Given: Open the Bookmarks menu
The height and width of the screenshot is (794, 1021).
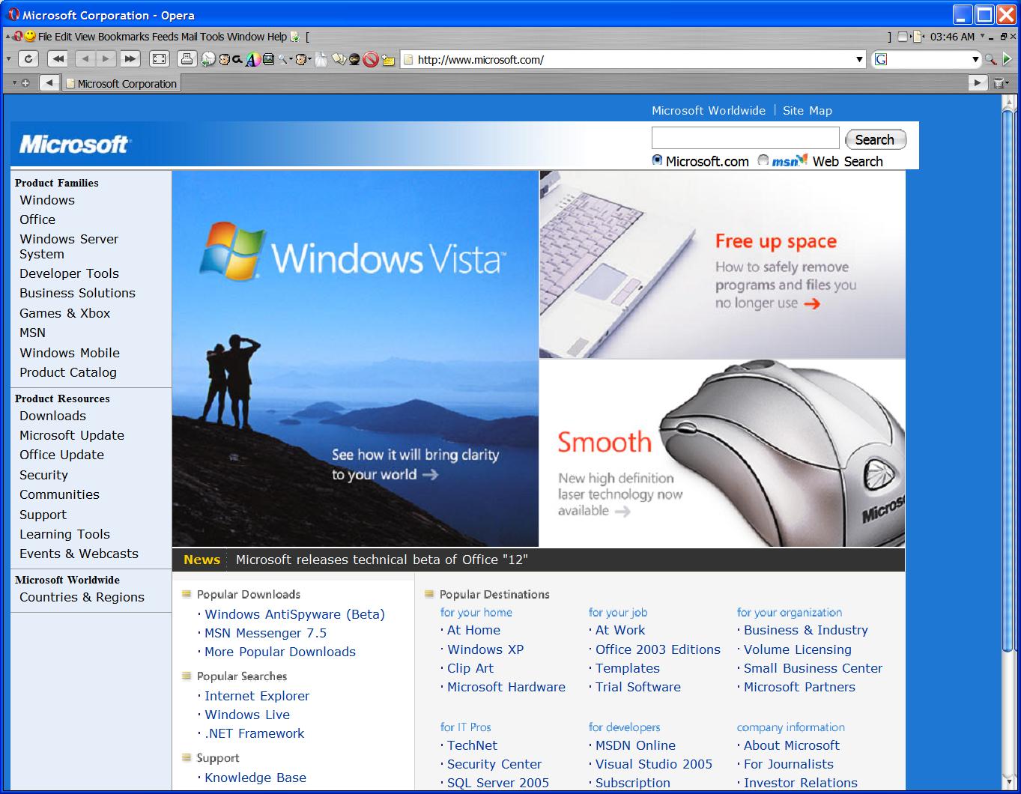Looking at the screenshot, I should 124,37.
